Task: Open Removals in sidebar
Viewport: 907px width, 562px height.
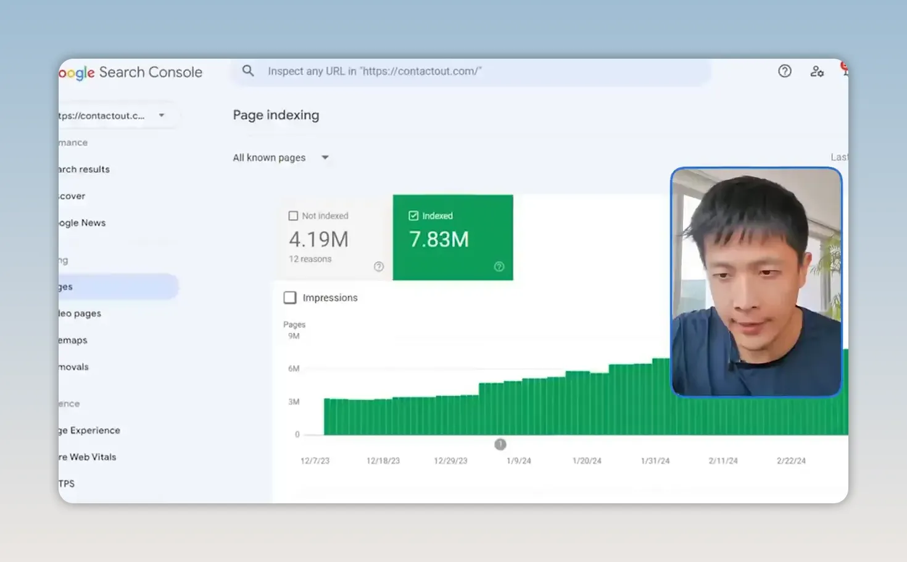Action: [73, 367]
